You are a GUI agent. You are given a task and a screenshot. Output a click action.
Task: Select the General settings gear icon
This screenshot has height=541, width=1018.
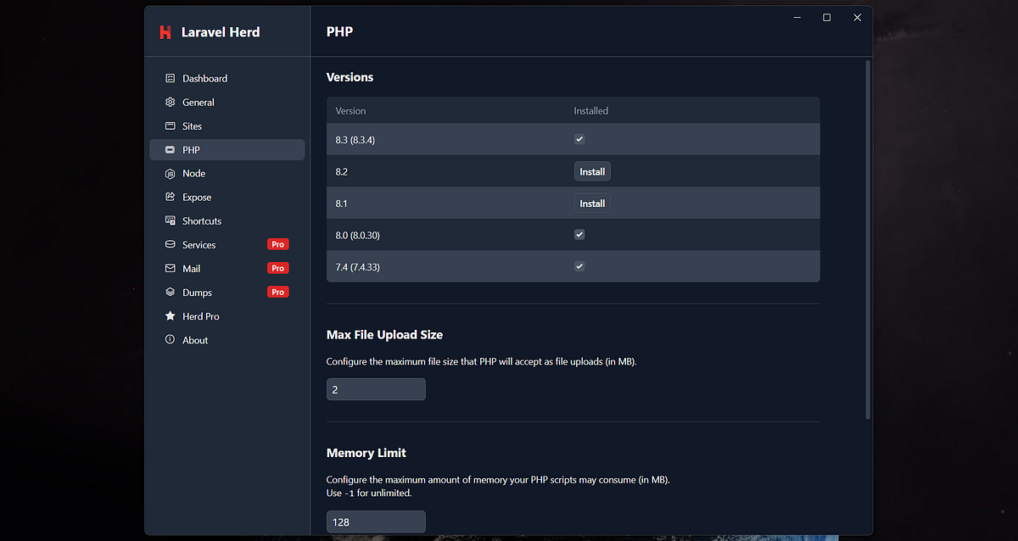[169, 102]
